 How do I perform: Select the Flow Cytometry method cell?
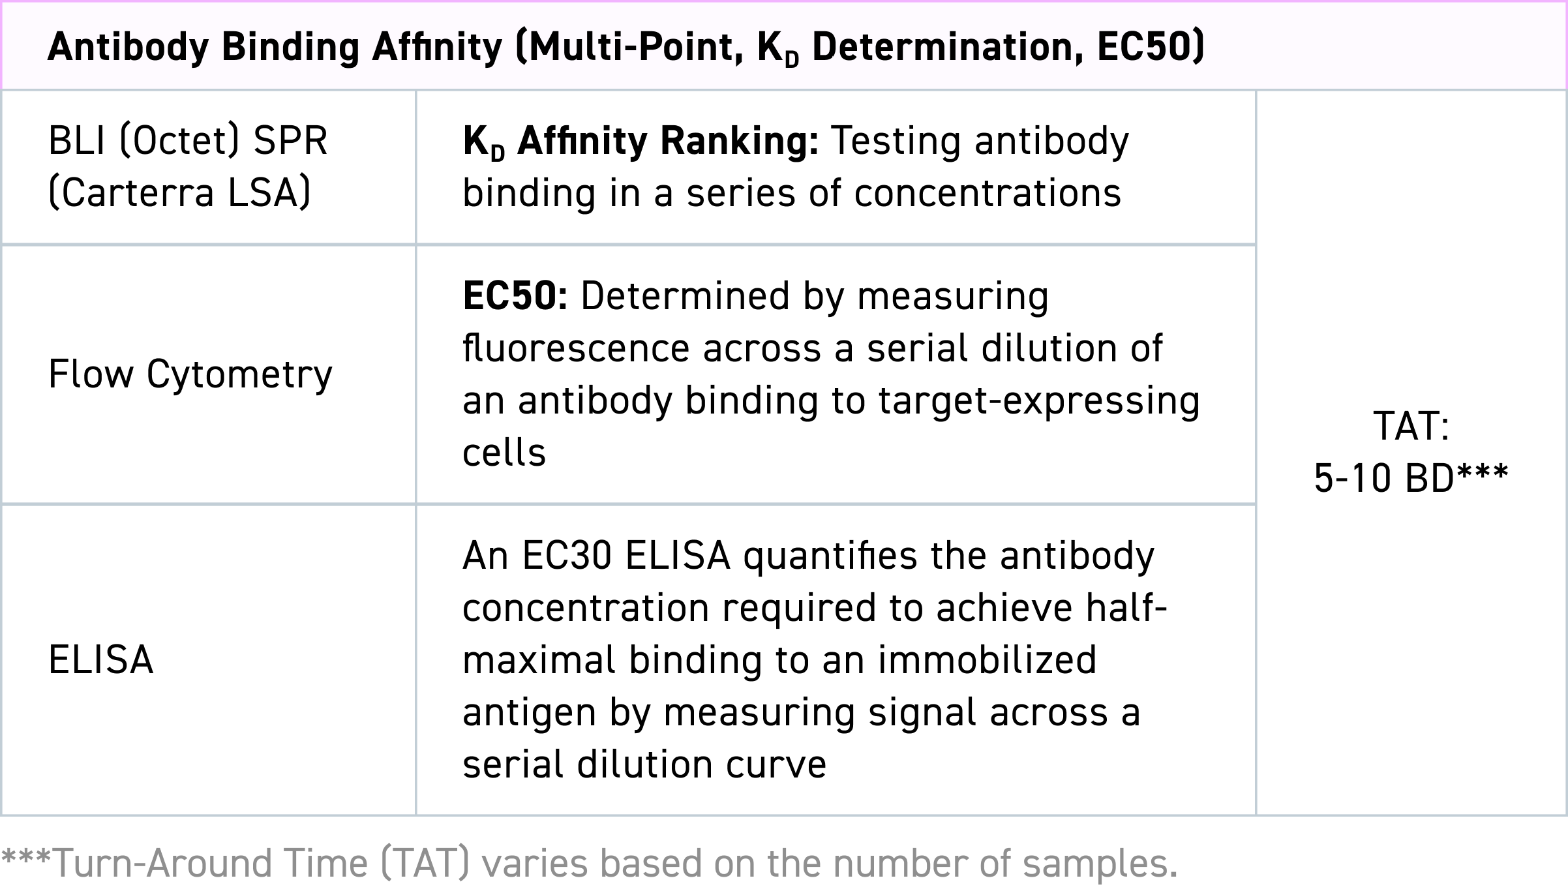click(190, 374)
